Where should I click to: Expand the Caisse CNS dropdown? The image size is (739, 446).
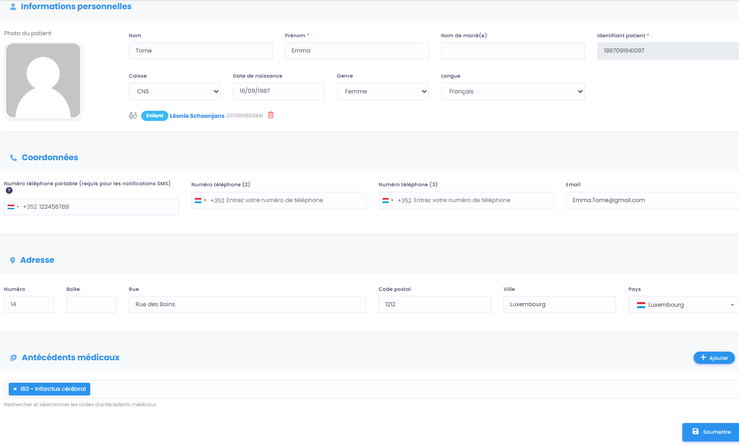175,91
